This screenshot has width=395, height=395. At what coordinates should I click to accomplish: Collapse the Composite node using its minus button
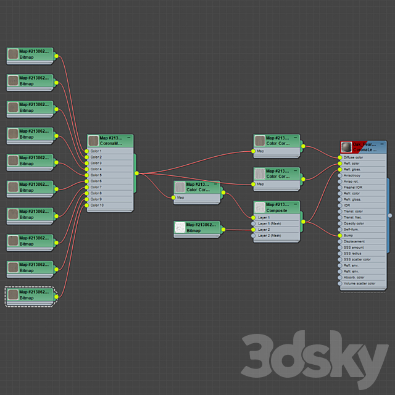click(x=296, y=204)
